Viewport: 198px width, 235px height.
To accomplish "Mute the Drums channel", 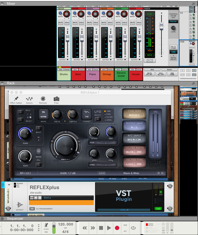I will point(61,23).
